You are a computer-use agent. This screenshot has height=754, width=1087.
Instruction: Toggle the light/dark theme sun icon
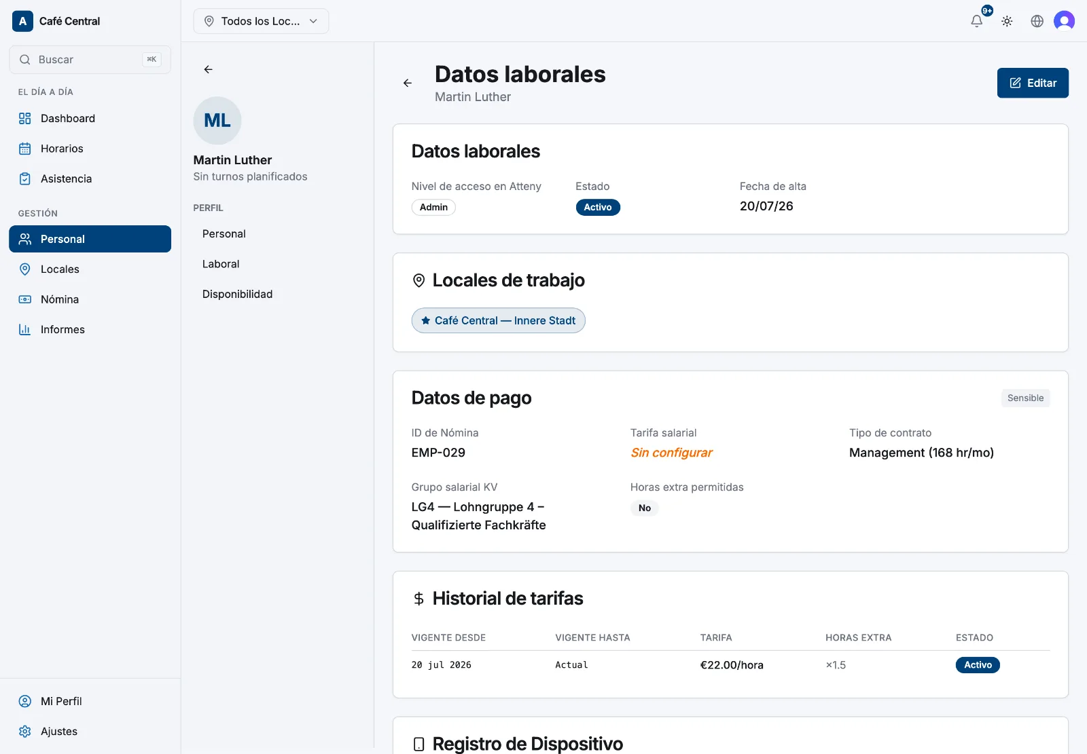coord(1007,21)
